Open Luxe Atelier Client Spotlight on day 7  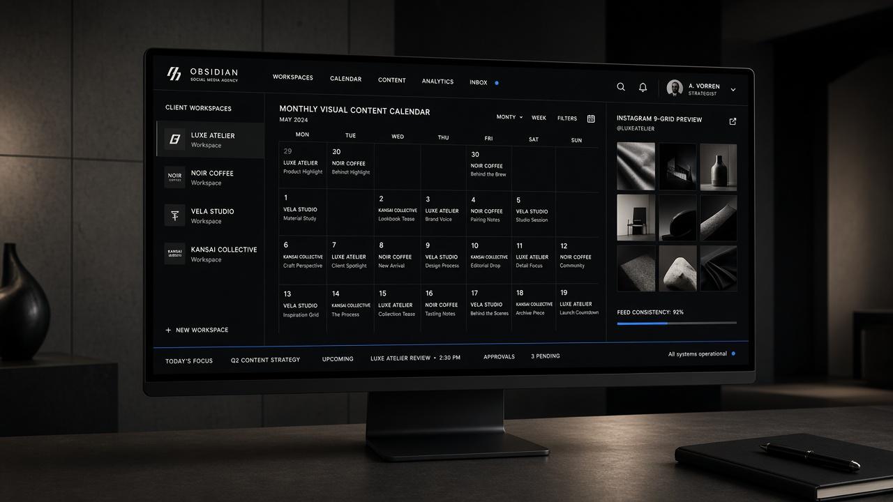350,261
